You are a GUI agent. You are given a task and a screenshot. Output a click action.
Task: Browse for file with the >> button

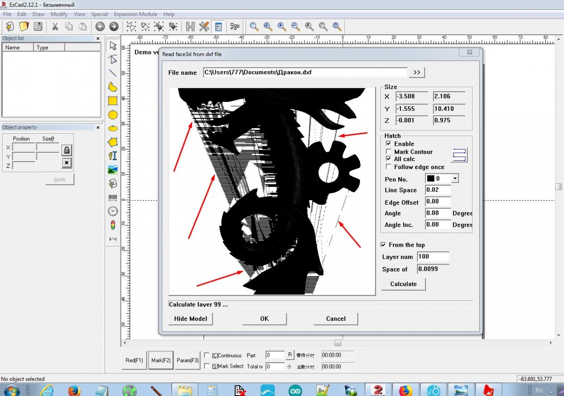(417, 72)
